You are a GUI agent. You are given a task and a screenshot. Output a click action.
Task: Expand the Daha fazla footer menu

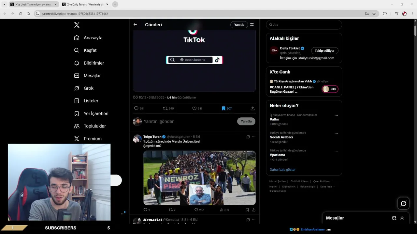tap(327, 187)
